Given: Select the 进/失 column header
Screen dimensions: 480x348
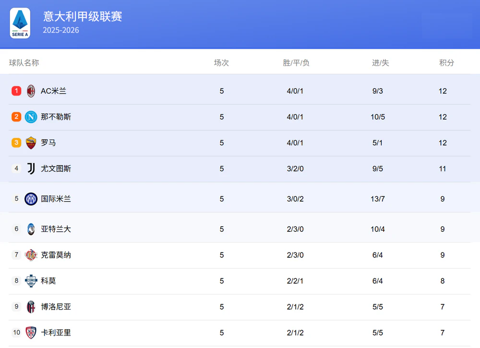Looking at the screenshot, I should [380, 63].
